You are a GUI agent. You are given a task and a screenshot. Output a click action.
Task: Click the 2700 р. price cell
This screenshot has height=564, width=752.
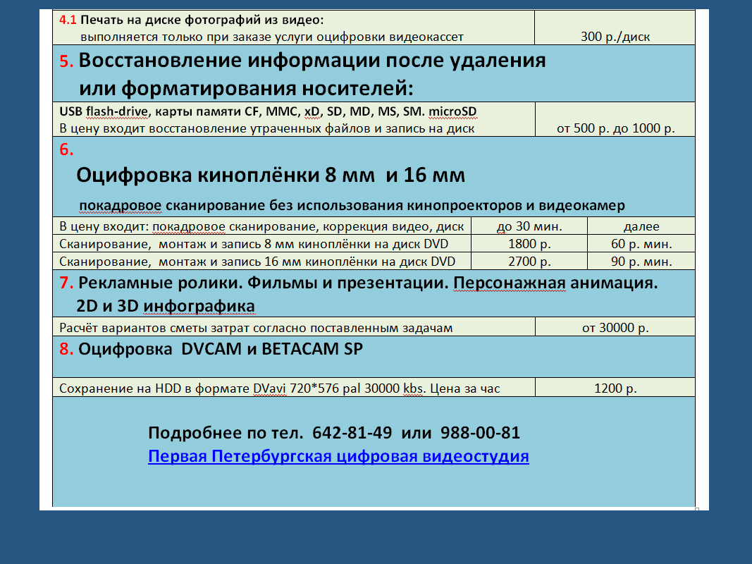click(529, 262)
